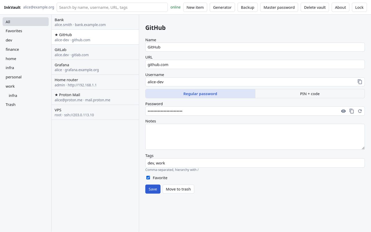The height and width of the screenshot is (232, 371).
Task: Click the URL field containing github.com
Action: pos(255,64)
